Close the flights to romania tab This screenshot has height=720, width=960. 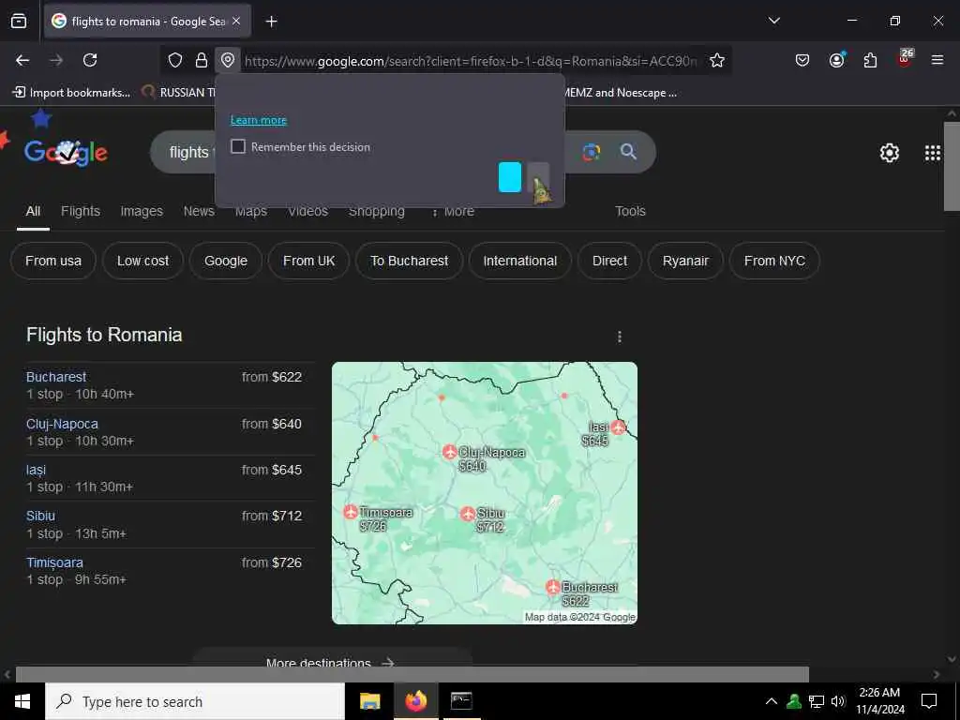pos(236,21)
